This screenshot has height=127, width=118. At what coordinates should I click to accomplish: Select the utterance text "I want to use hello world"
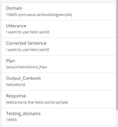pos(28,32)
